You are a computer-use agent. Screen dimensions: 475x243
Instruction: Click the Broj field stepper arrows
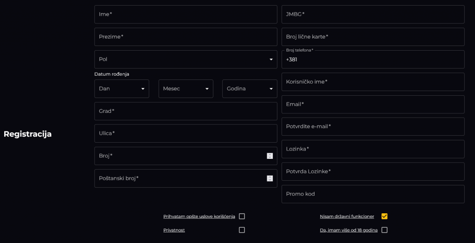270,156
